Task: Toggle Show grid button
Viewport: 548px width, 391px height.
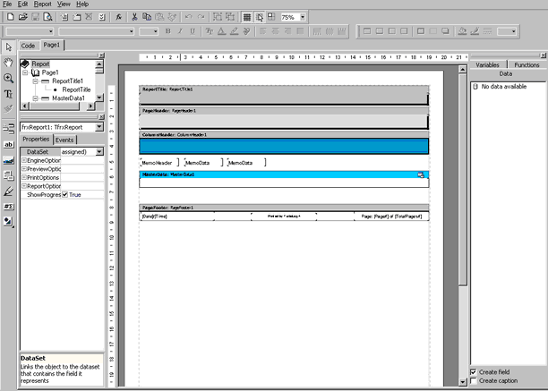Action: [247, 17]
